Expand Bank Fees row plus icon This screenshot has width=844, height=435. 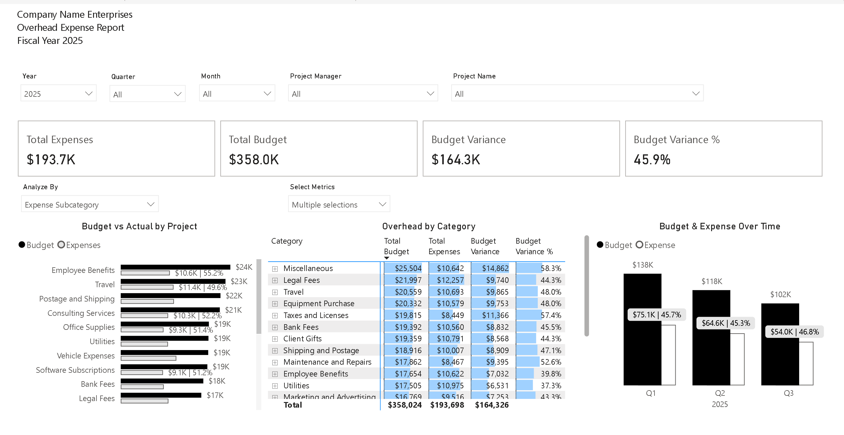tap(275, 327)
